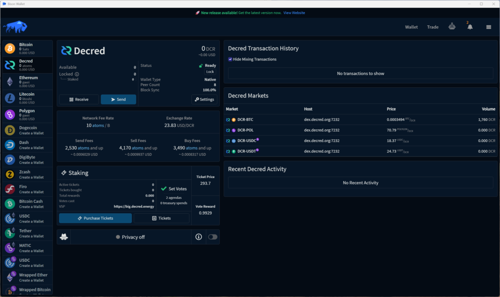This screenshot has height=297, width=500.
Task: Click the privacy info icon
Action: [199, 237]
